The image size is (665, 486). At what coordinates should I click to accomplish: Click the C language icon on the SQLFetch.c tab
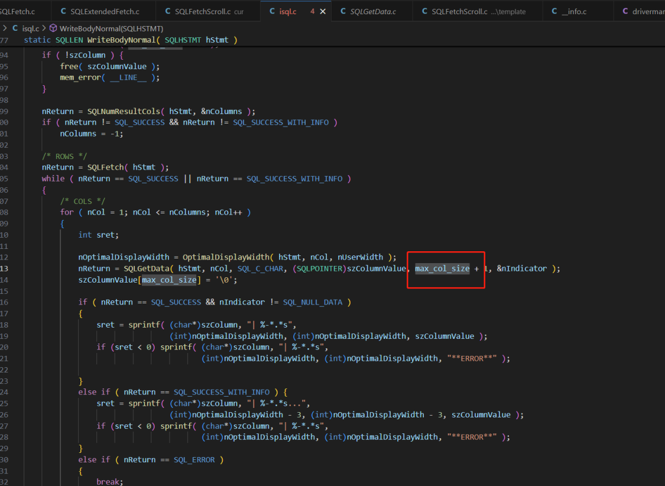[1, 10]
